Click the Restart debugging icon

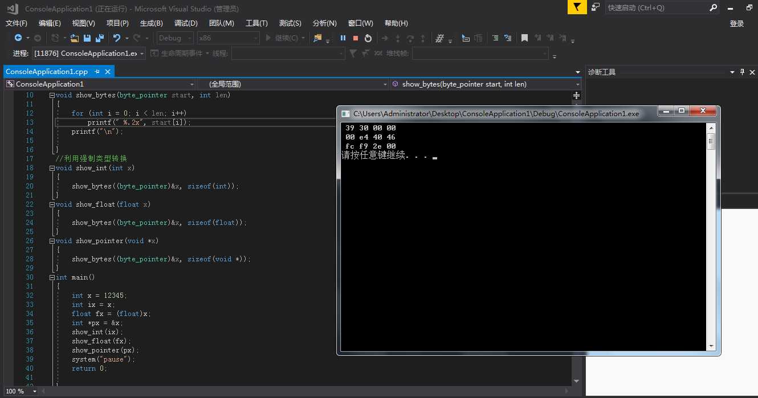tap(368, 38)
